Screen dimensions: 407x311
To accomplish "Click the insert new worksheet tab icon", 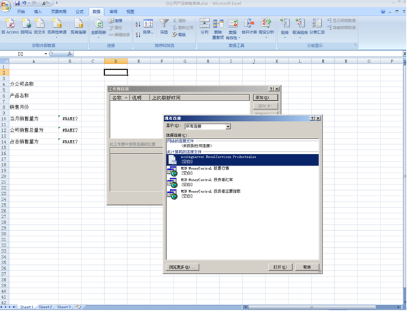I will [78, 307].
